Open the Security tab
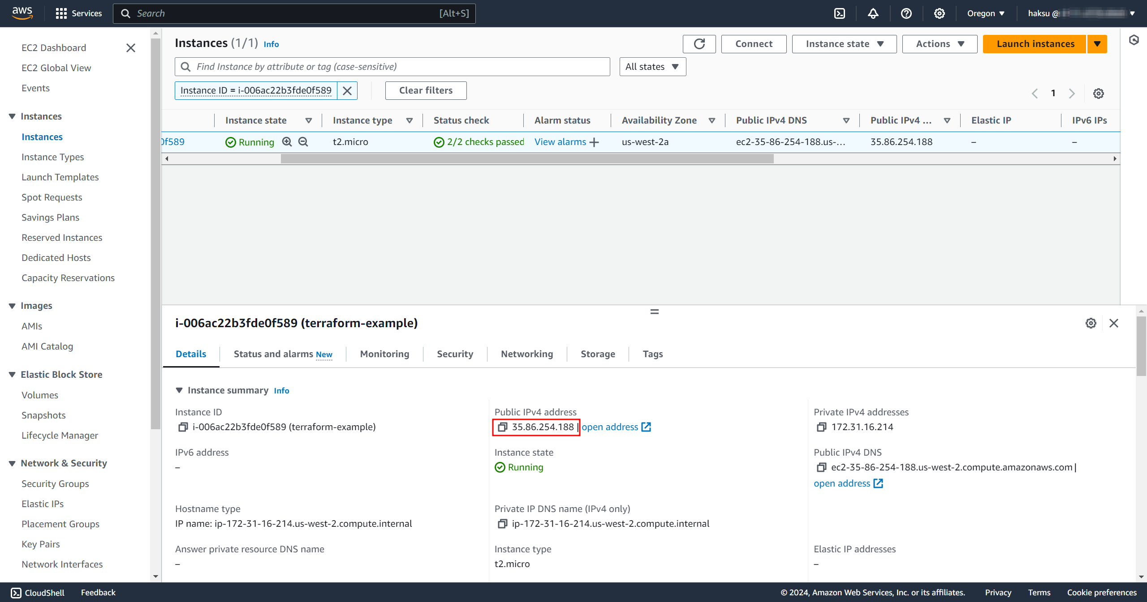This screenshot has width=1147, height=602. pyautogui.click(x=455, y=354)
